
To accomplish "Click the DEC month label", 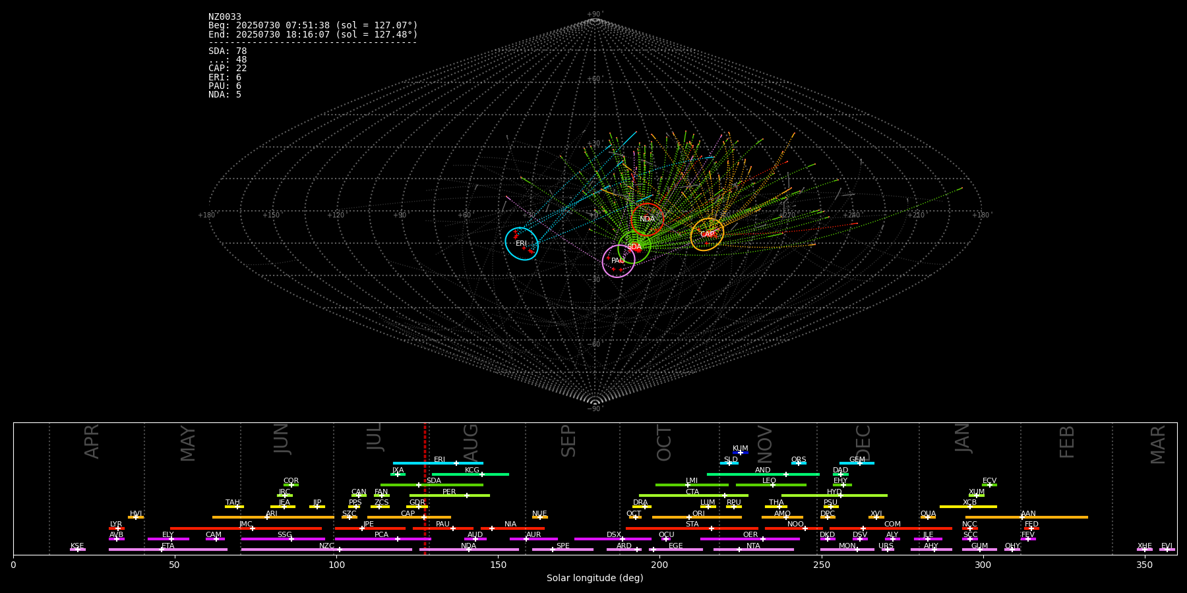I will [863, 443].
